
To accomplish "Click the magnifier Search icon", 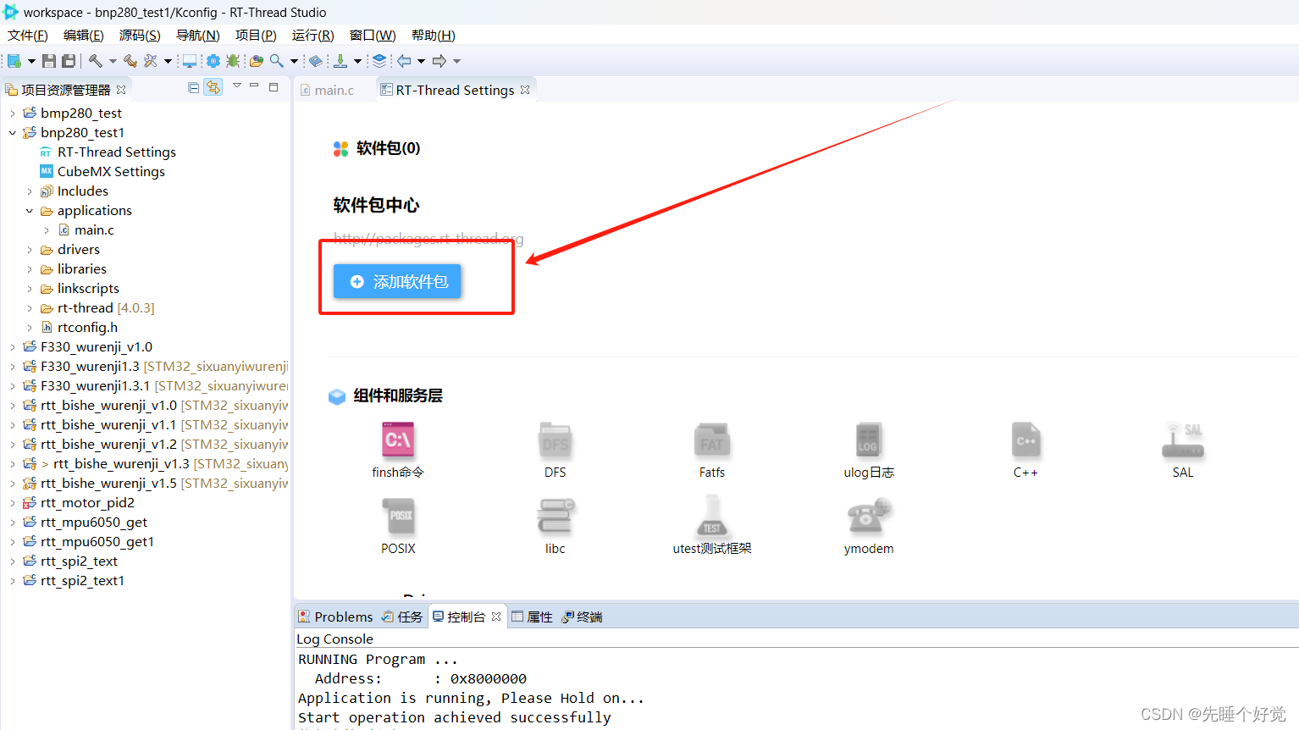I will pos(277,61).
